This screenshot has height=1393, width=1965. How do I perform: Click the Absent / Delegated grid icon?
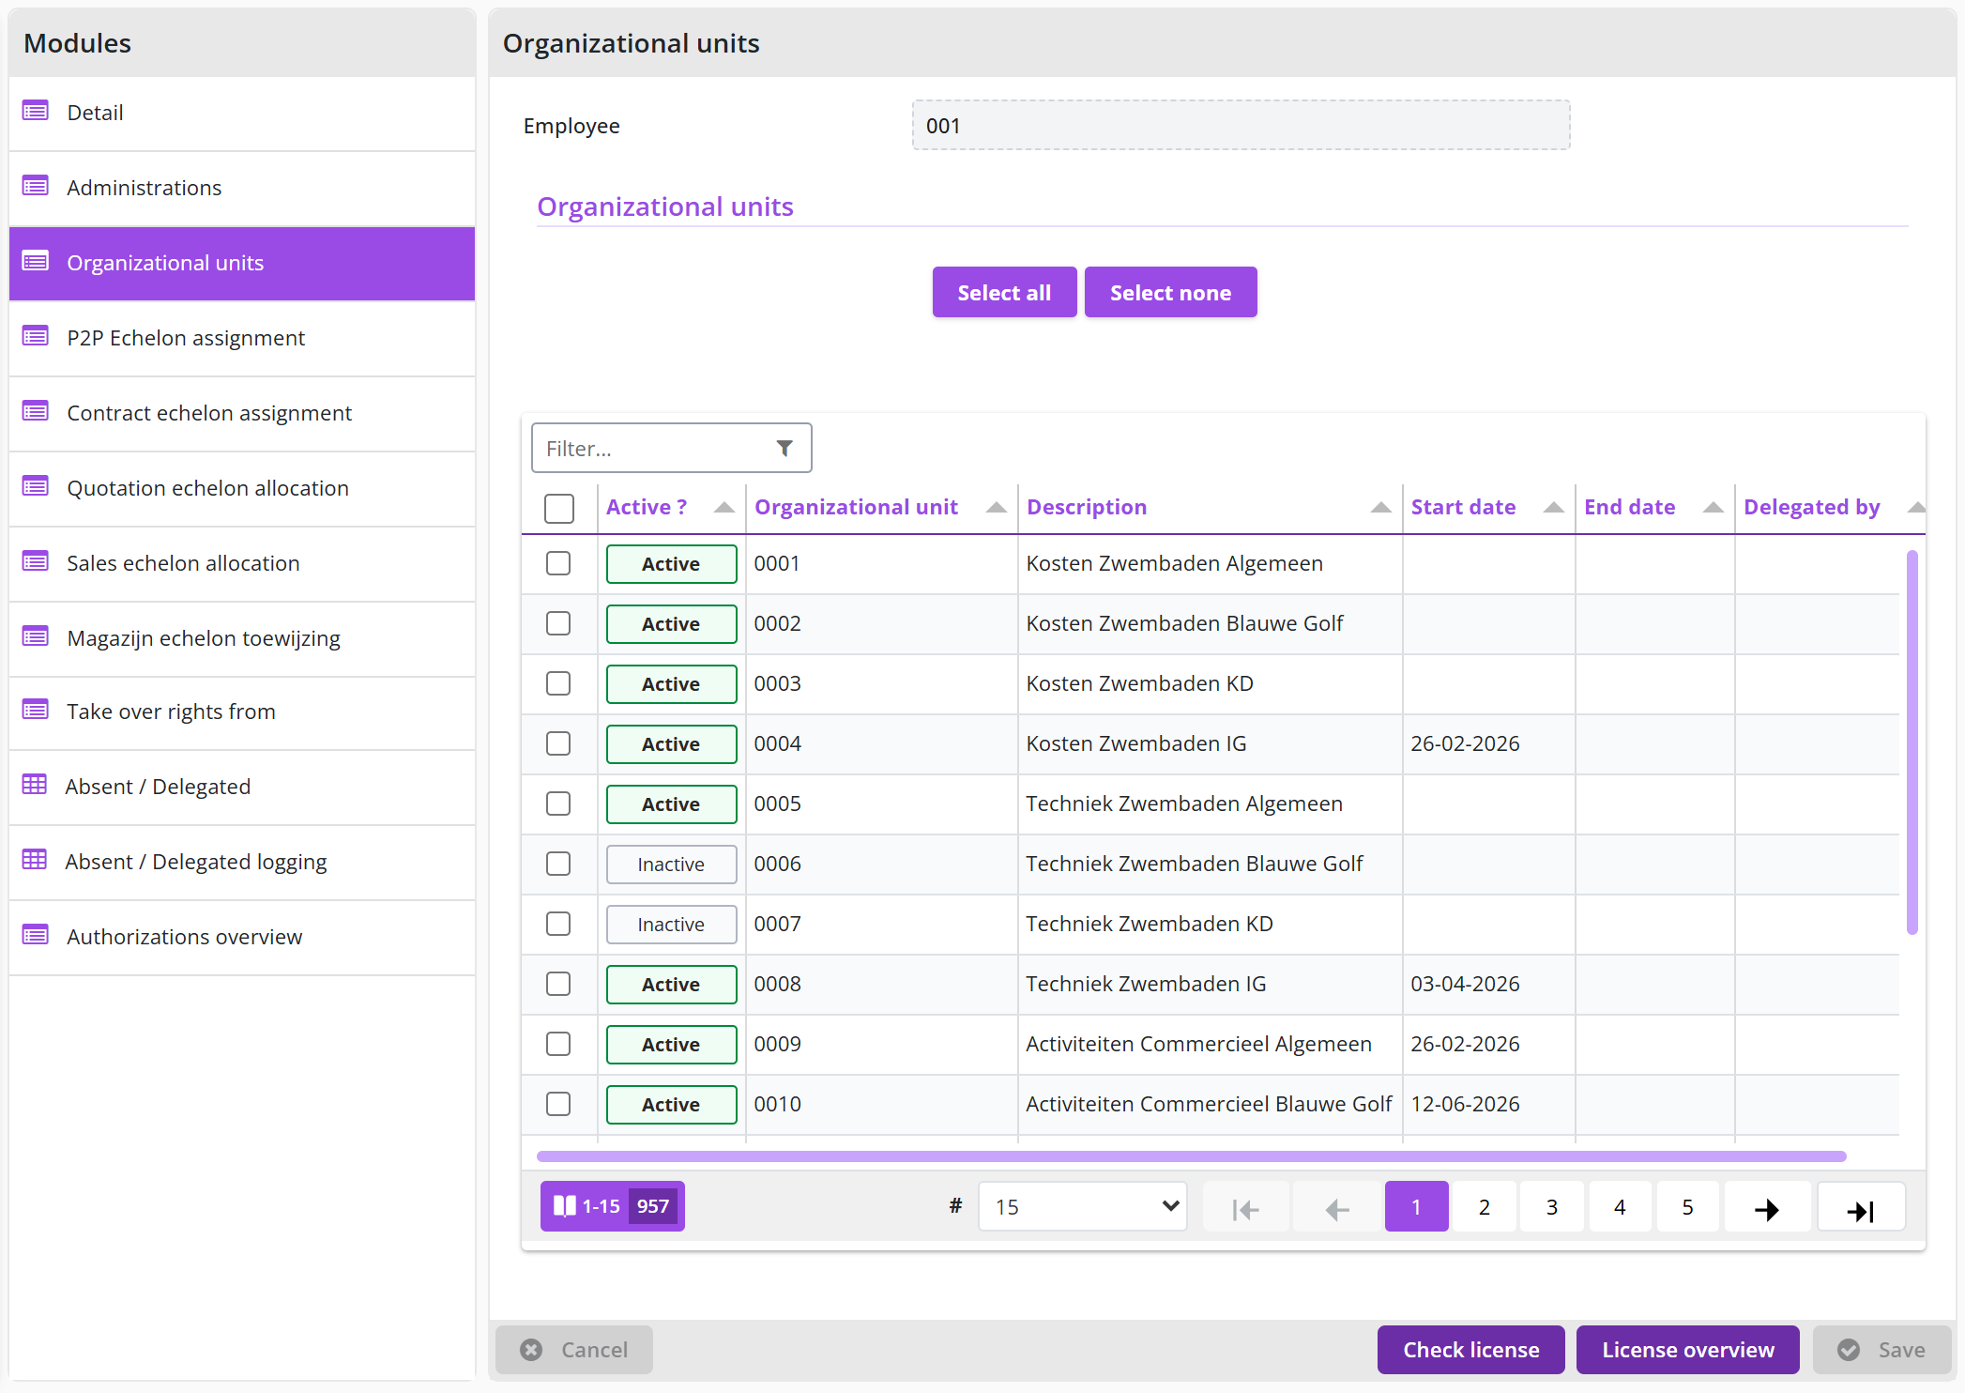tap(35, 785)
